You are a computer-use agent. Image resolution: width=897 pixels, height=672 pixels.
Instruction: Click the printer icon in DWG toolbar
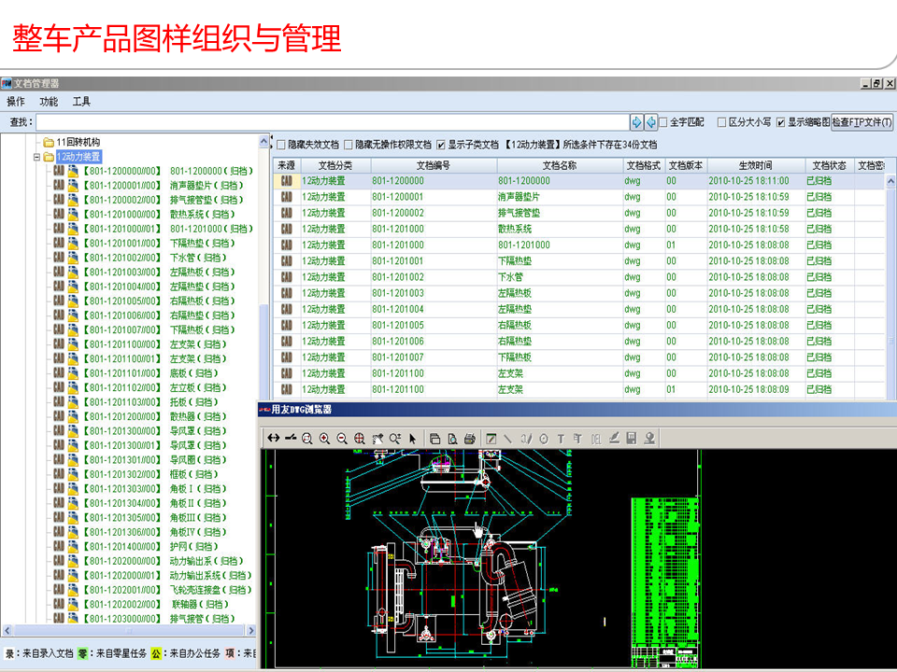click(x=470, y=439)
